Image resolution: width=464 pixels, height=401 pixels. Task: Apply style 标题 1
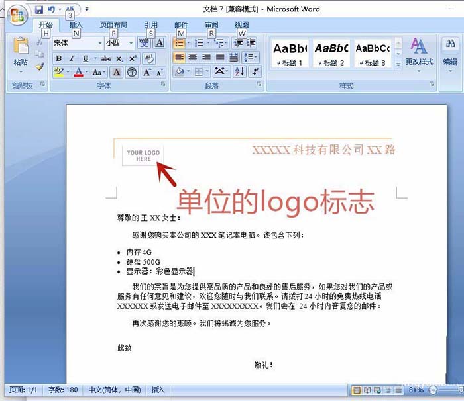(x=290, y=54)
